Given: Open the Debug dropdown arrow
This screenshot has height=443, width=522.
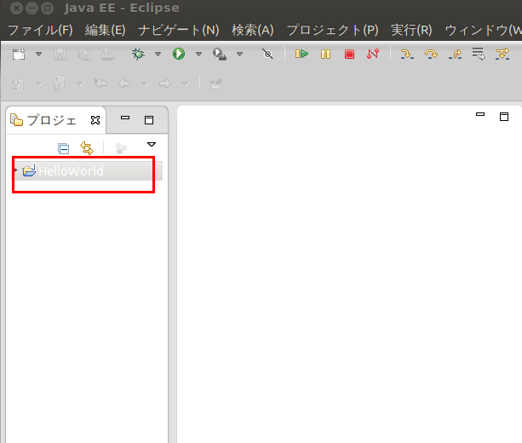Looking at the screenshot, I should [x=158, y=54].
